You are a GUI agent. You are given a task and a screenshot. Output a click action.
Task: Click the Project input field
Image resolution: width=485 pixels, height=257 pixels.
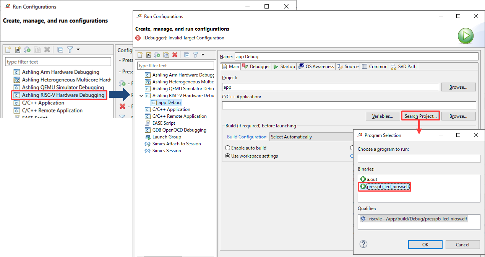coord(331,87)
